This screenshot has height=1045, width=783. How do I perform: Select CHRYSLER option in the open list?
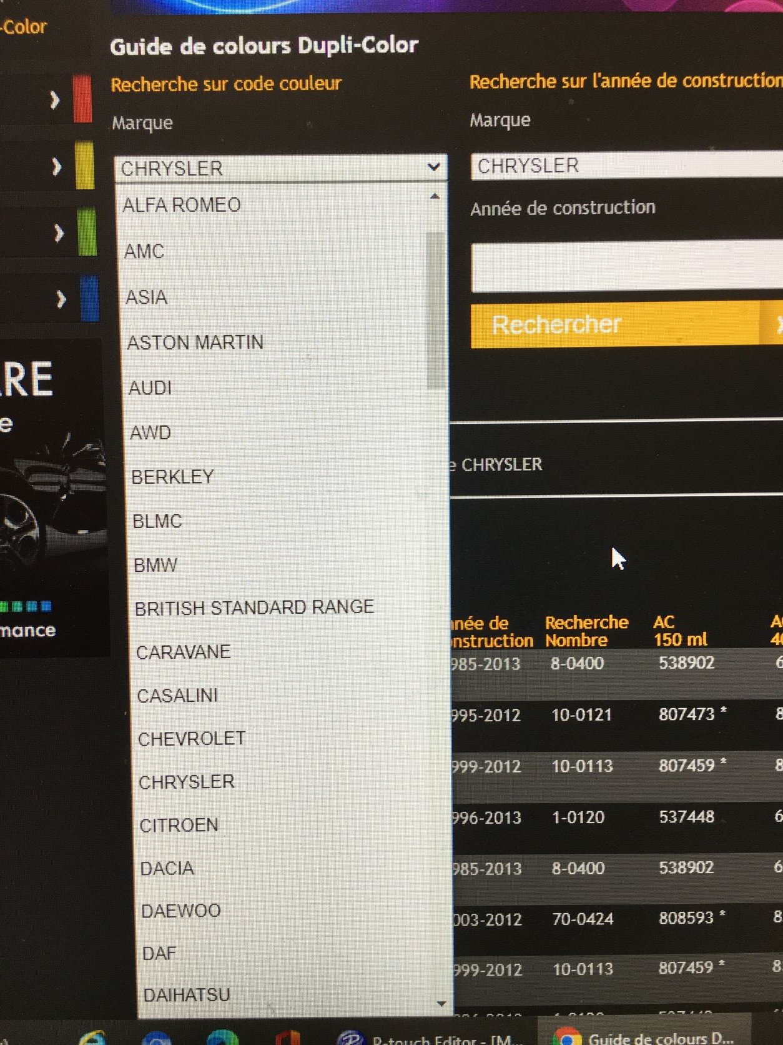[187, 782]
